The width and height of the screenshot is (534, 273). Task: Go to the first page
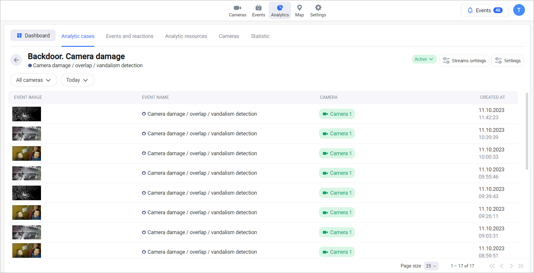(x=492, y=266)
